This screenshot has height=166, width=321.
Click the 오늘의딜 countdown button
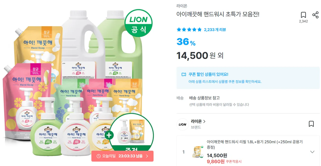coord(122,156)
